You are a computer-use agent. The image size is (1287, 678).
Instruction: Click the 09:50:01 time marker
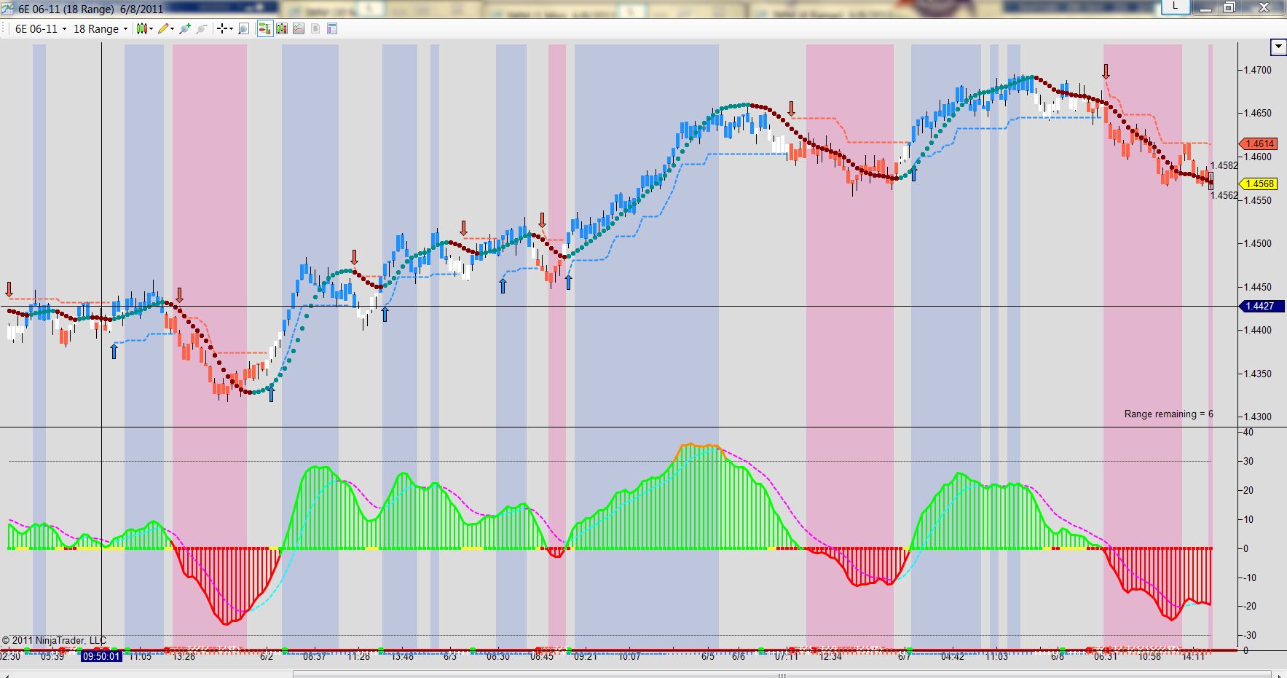[x=101, y=656]
